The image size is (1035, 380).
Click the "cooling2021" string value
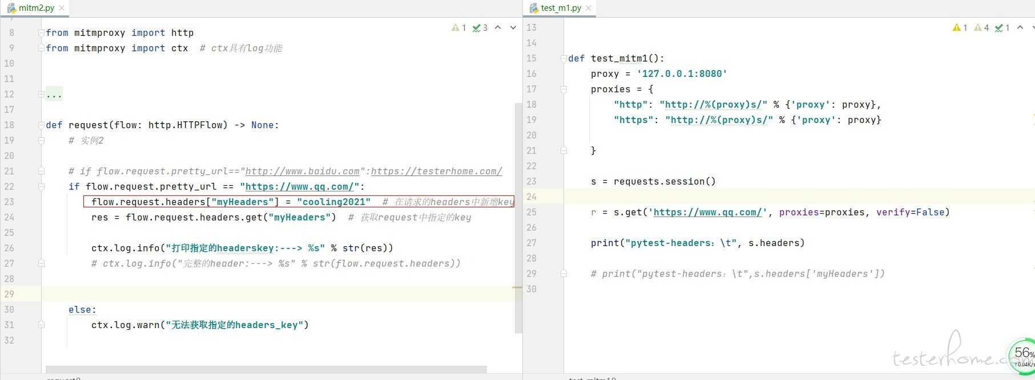coord(334,202)
